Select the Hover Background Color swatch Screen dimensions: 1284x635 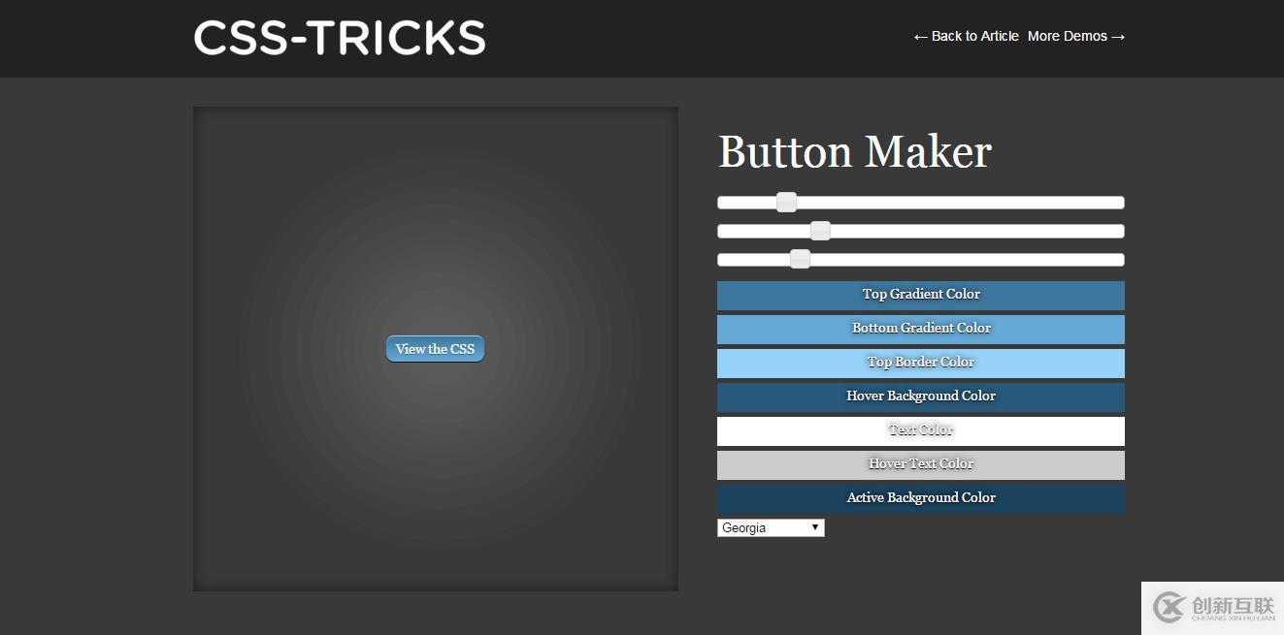(921, 397)
